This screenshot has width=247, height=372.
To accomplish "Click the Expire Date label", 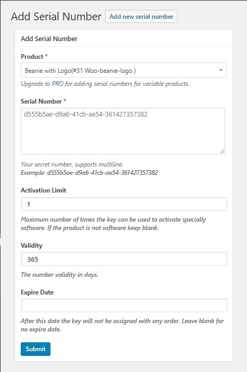I will (x=37, y=292).
